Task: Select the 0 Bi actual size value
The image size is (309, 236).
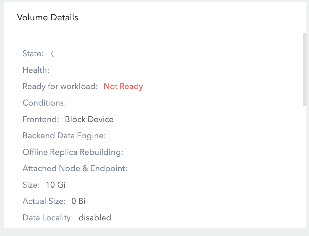Action: point(78,201)
